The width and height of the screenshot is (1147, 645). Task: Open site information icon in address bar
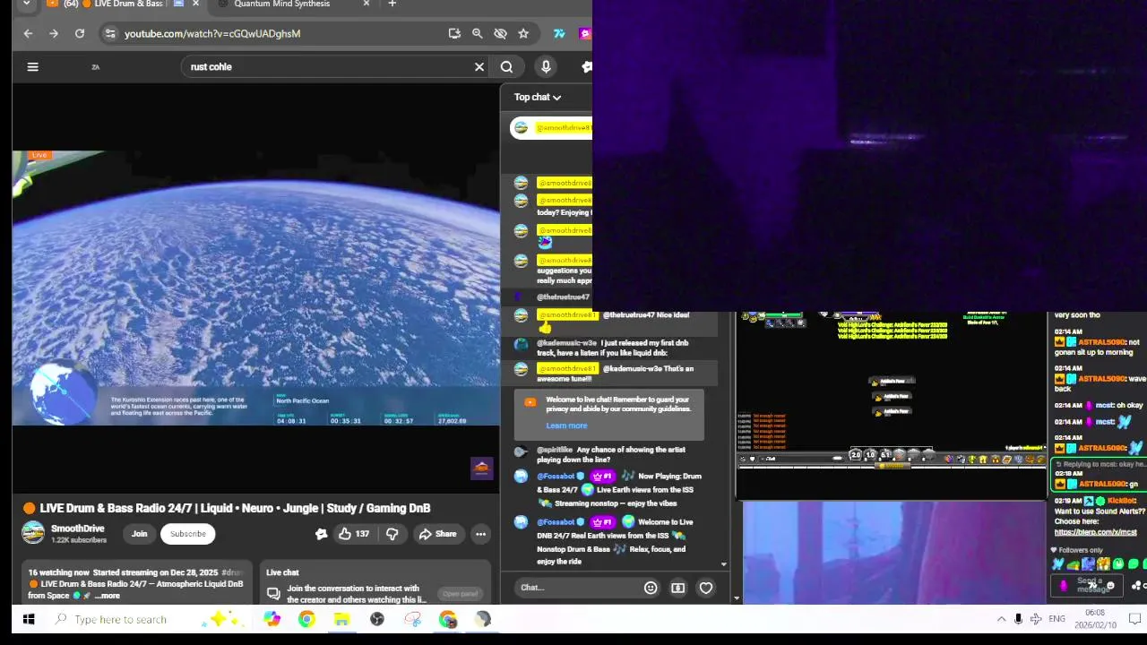(109, 33)
